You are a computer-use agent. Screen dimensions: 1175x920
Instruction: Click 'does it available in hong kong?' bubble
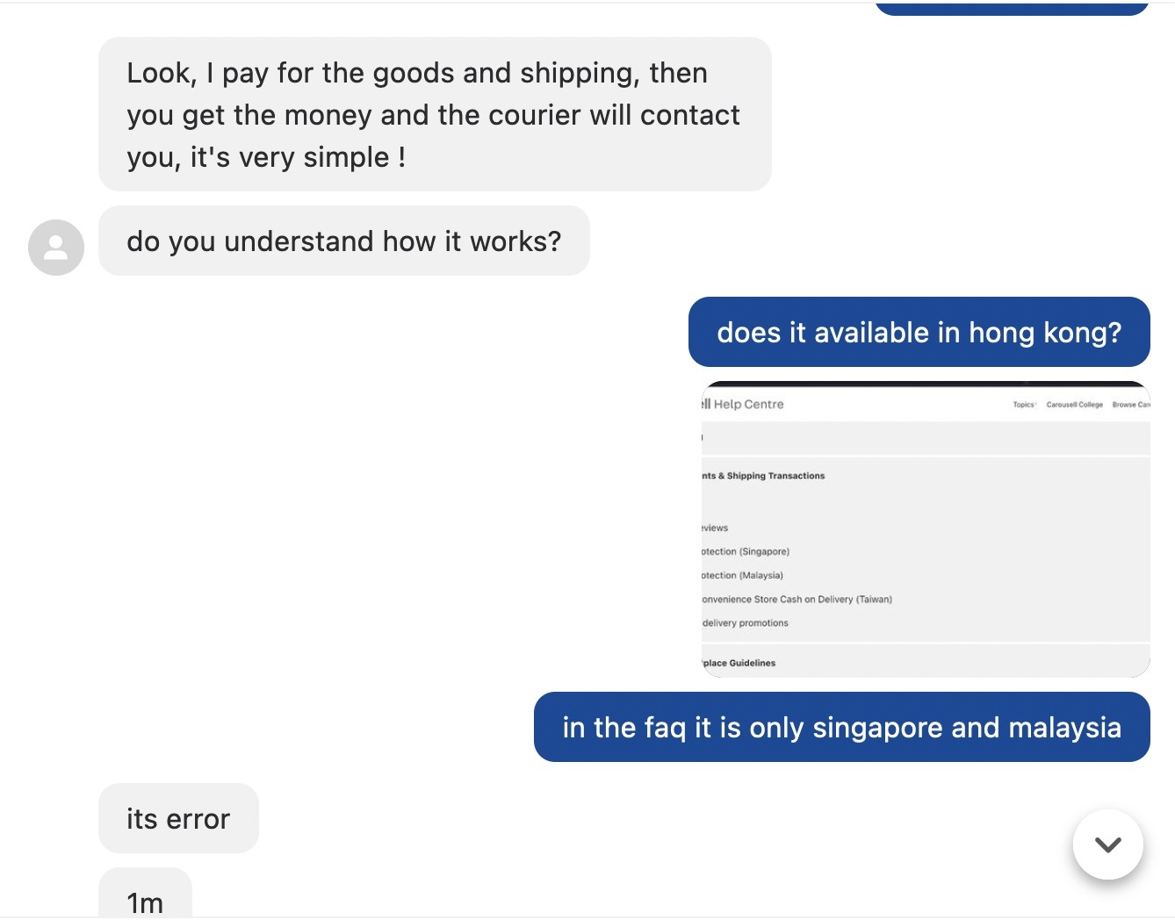click(919, 332)
